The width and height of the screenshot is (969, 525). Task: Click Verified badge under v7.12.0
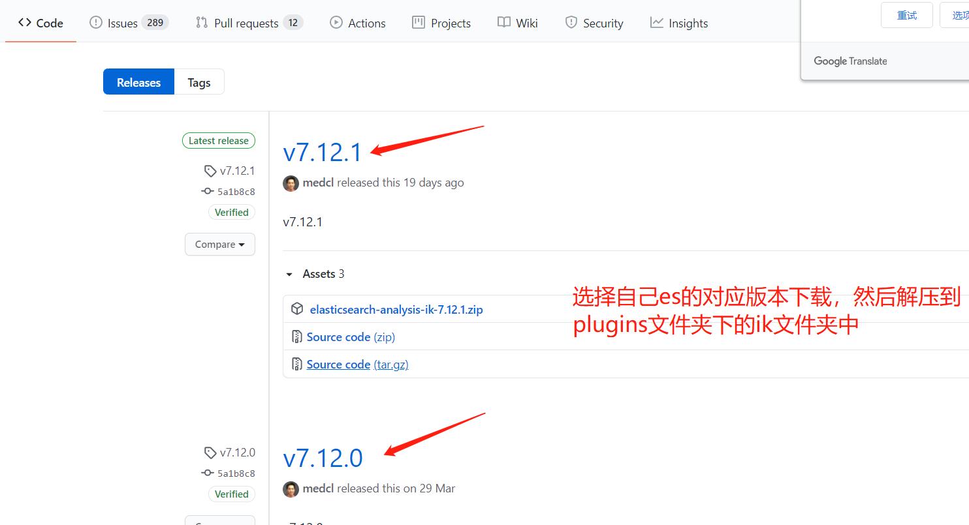pyautogui.click(x=232, y=494)
